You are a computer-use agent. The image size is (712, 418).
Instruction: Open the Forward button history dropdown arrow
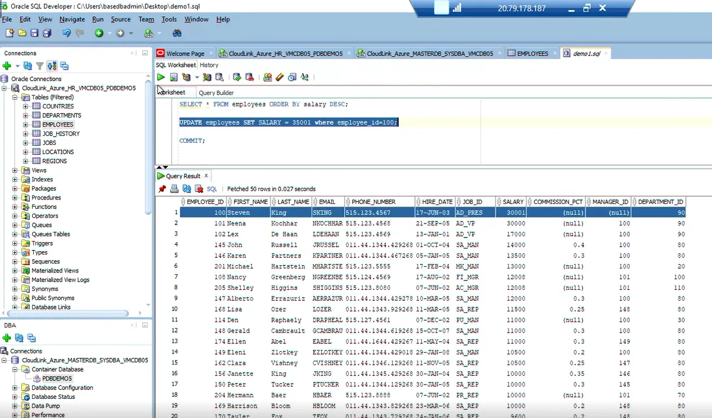tap(130, 33)
